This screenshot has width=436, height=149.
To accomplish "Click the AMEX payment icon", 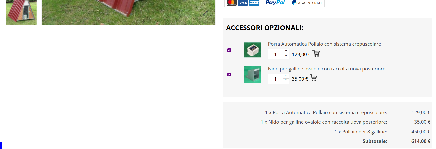I will [254, 3].
